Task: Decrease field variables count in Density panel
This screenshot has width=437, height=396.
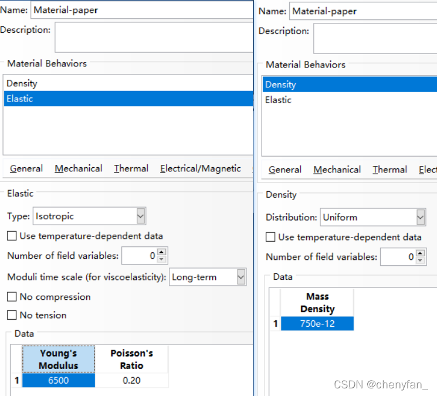Action: 421,260
